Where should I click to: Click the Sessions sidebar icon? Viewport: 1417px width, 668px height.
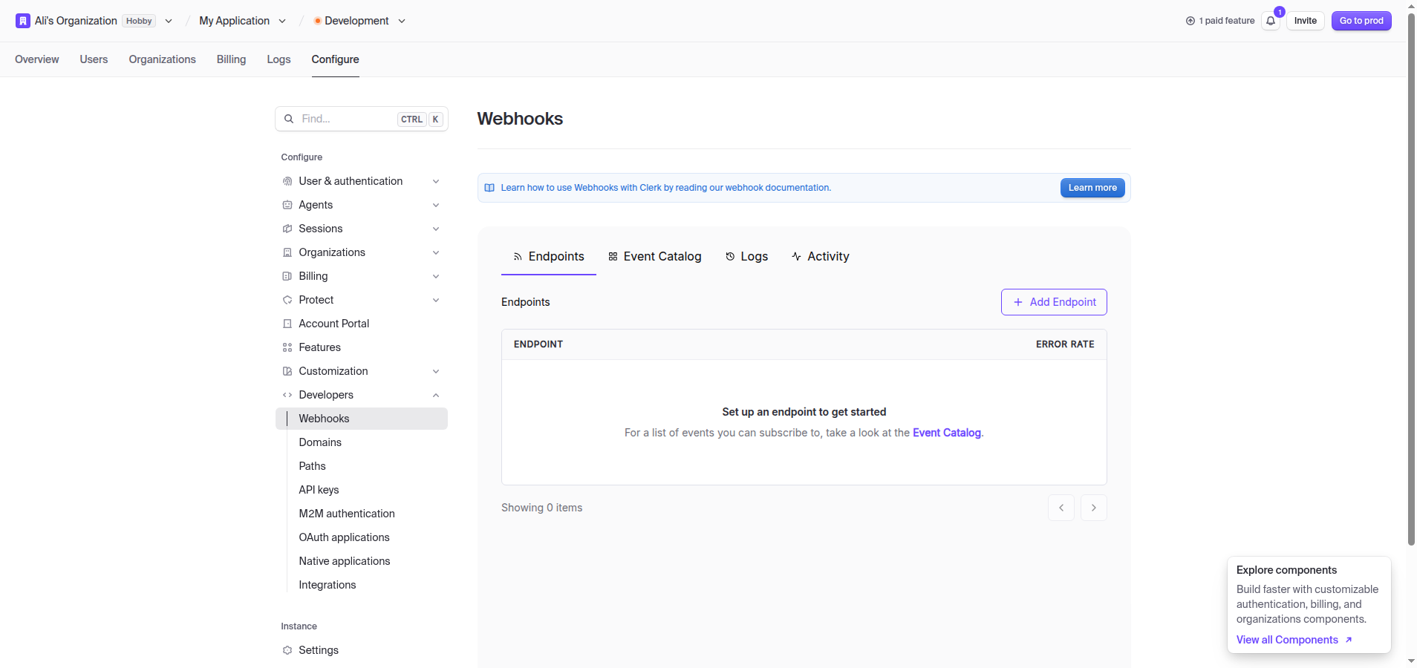[x=287, y=229]
